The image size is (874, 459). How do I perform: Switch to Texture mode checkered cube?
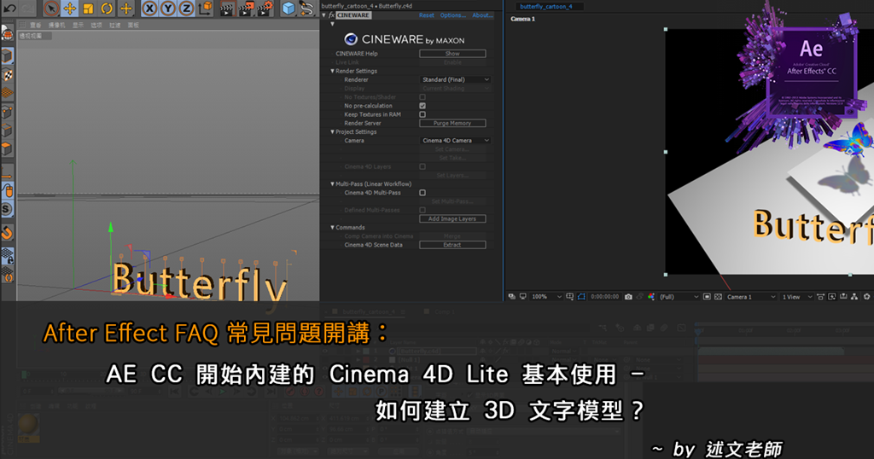(7, 74)
